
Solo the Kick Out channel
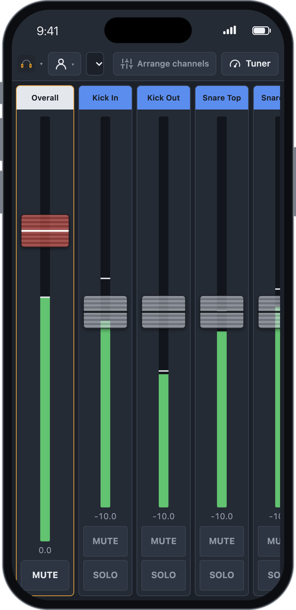[163, 575]
